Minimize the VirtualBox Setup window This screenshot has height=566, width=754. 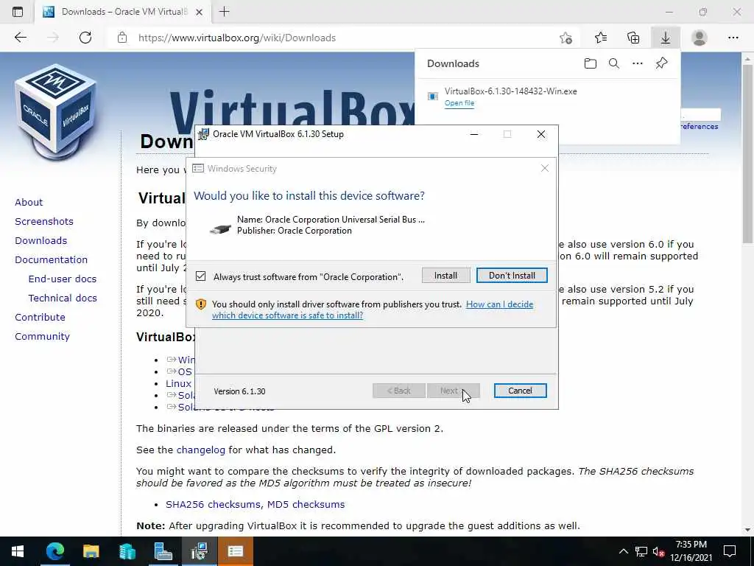point(474,134)
